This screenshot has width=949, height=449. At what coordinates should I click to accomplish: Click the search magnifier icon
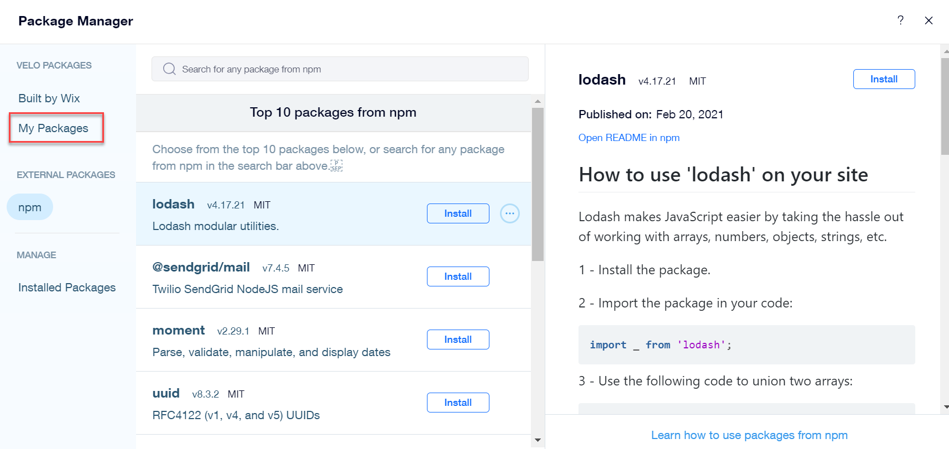coord(169,69)
